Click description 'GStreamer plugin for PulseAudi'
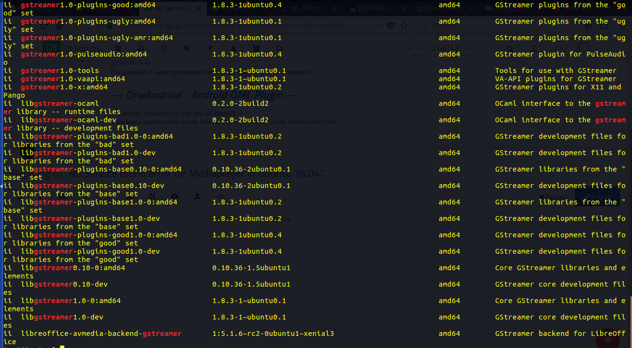 point(560,54)
